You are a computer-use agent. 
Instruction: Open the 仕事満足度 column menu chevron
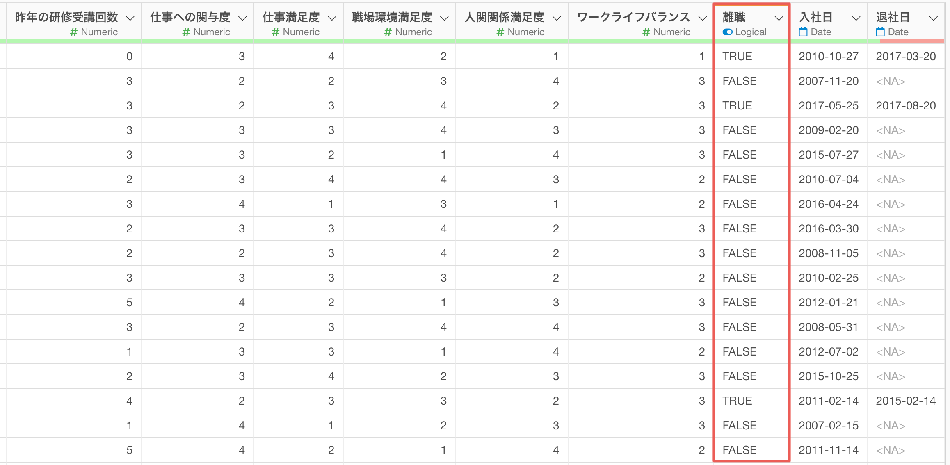332,18
